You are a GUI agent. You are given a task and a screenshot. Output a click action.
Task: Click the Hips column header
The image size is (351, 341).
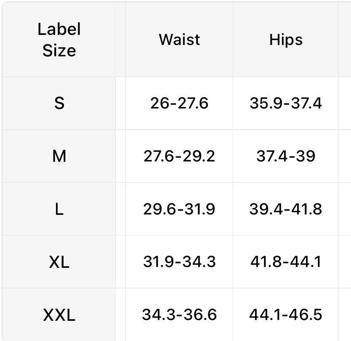click(286, 40)
